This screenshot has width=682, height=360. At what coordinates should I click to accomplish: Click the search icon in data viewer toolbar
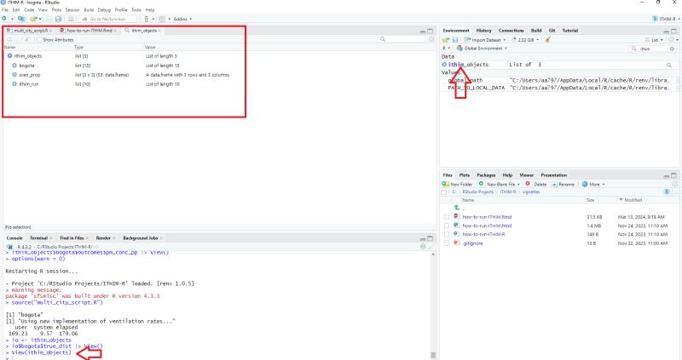click(x=383, y=39)
